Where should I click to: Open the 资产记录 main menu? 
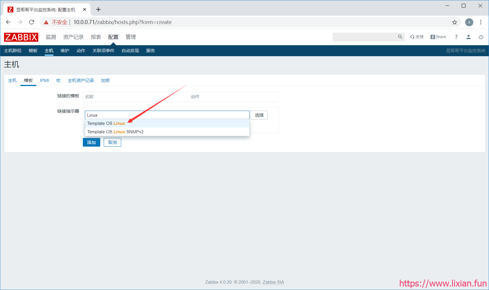click(73, 37)
